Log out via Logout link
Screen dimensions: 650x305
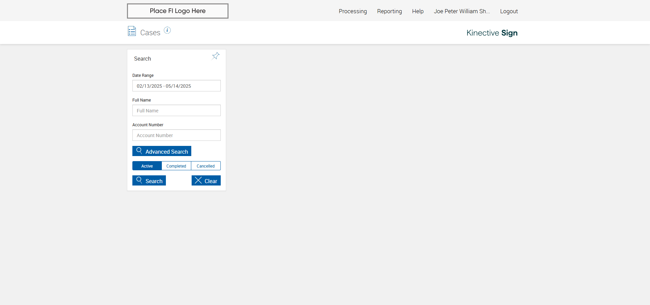[509, 11]
